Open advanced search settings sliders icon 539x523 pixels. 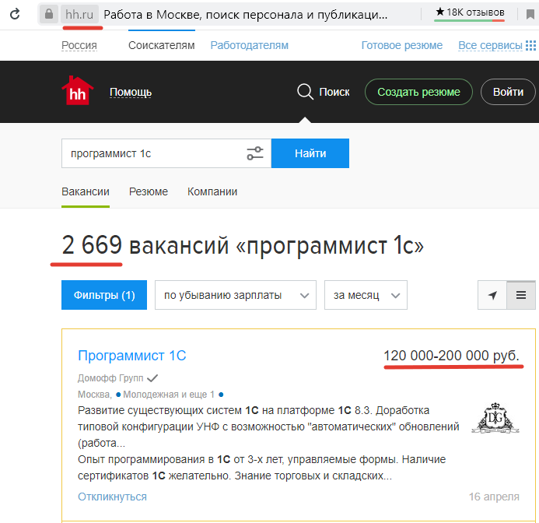click(x=255, y=153)
